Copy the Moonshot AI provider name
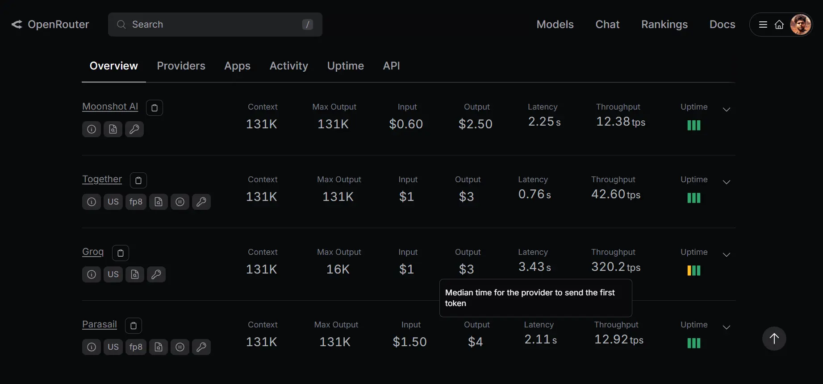 (x=154, y=108)
